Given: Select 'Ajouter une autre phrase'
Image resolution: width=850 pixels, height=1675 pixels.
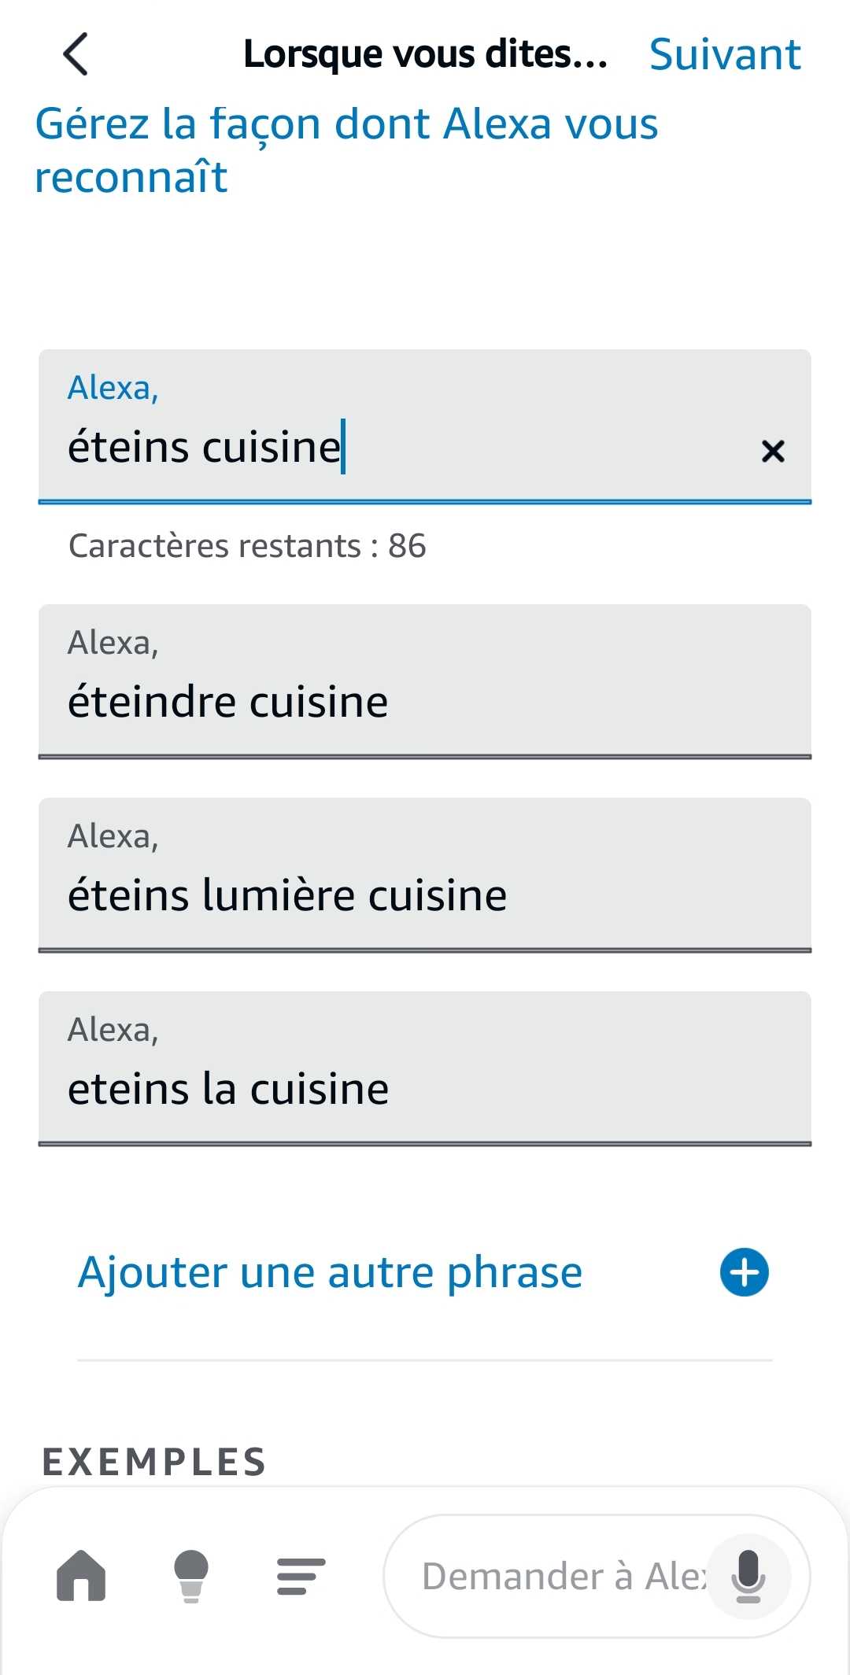Looking at the screenshot, I should [330, 1272].
